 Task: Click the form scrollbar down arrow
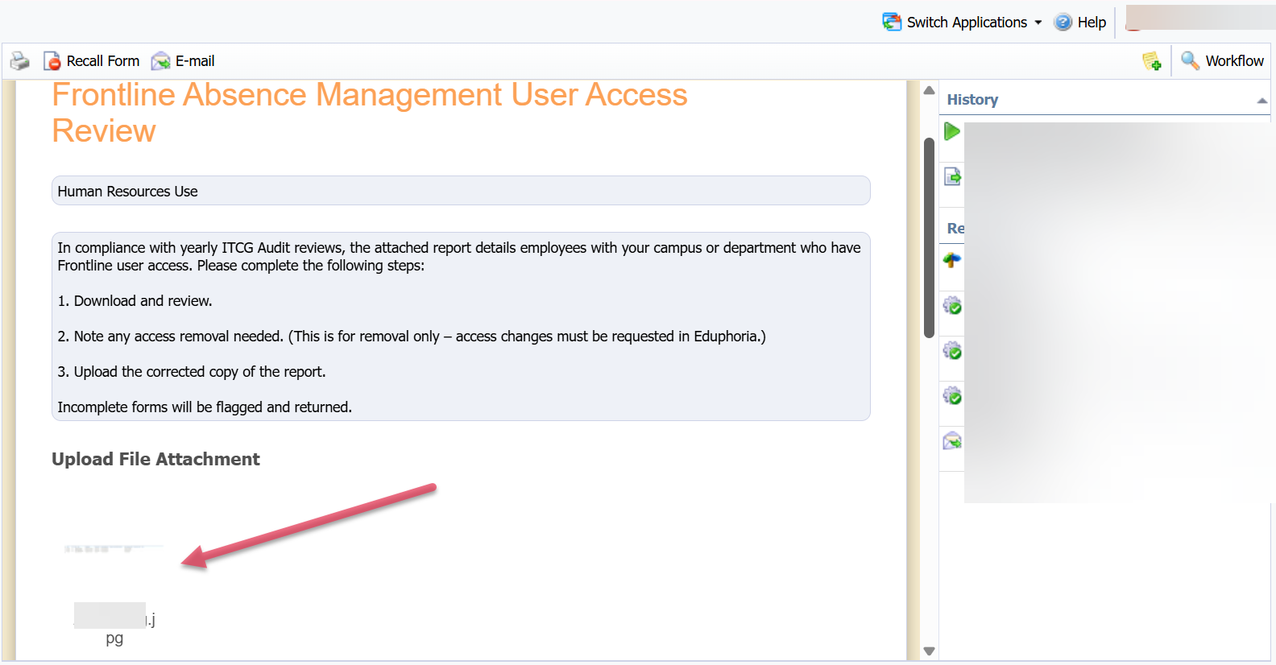[929, 651]
